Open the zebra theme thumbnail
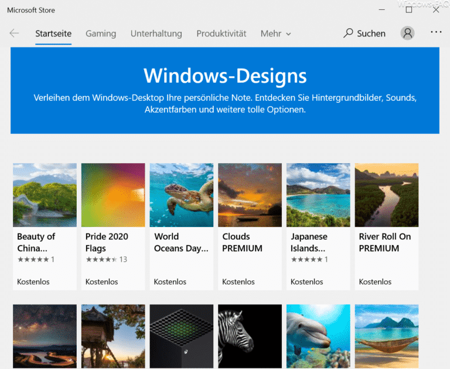450x369 pixels. point(250,336)
